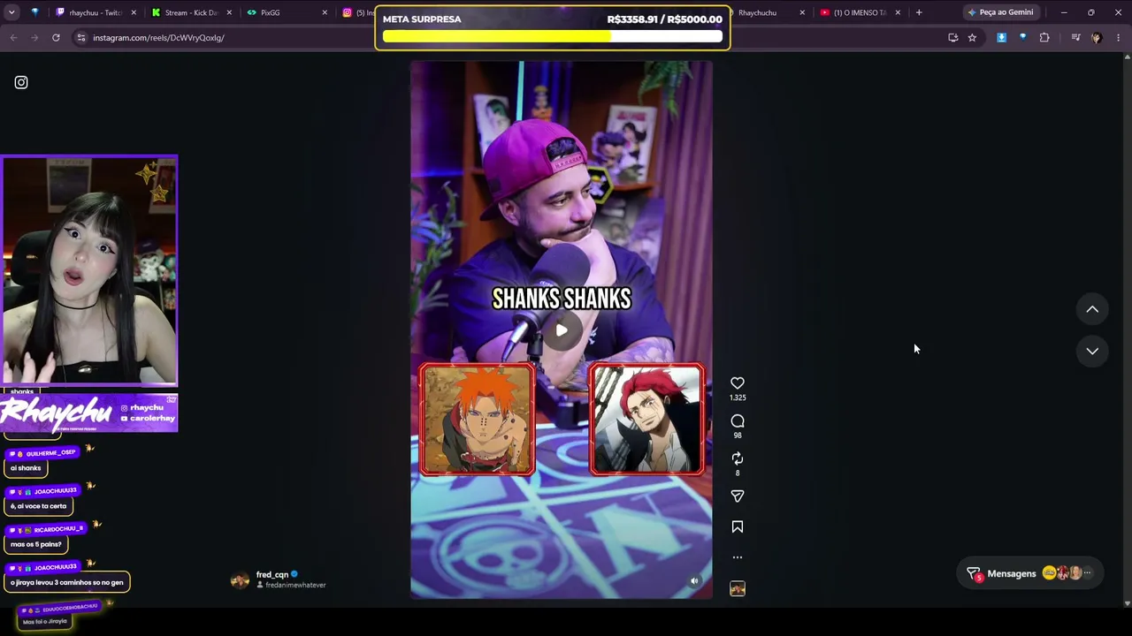
Task: Open the blue download extension icon
Action: pyautogui.click(x=1001, y=38)
